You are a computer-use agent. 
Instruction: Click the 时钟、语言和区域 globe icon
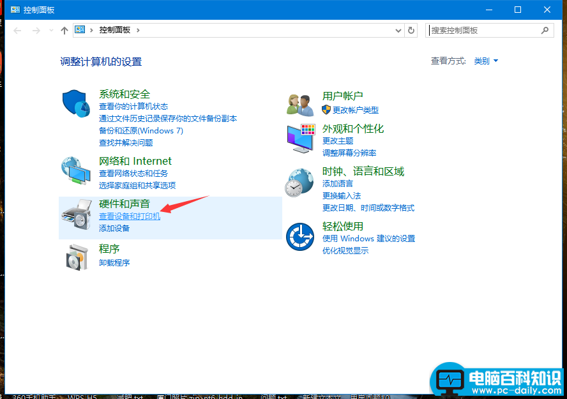coord(299,182)
